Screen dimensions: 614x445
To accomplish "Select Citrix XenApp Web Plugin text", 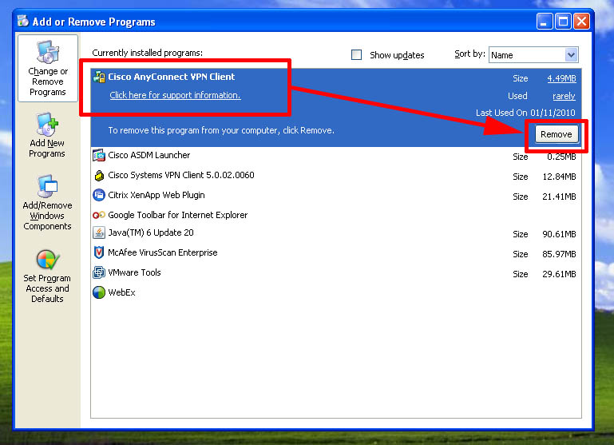I will tap(156, 195).
